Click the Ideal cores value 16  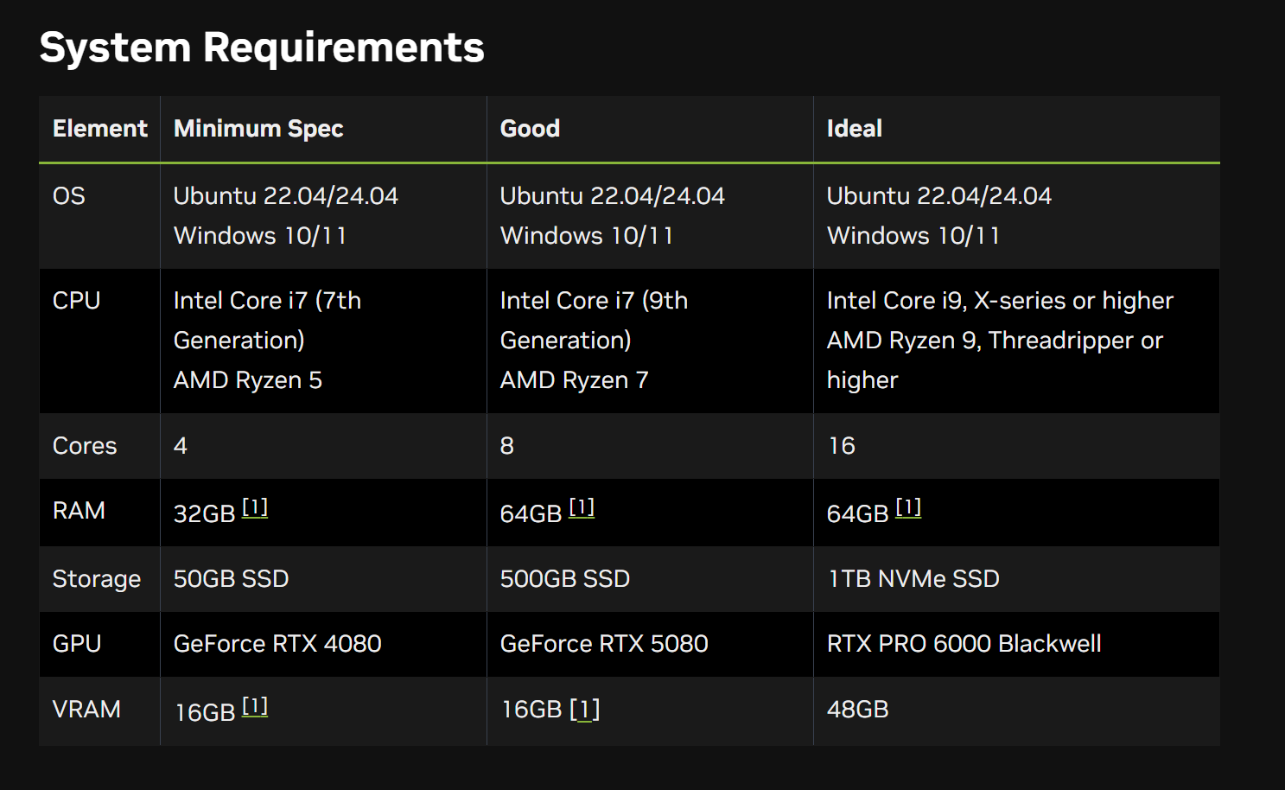[842, 446]
